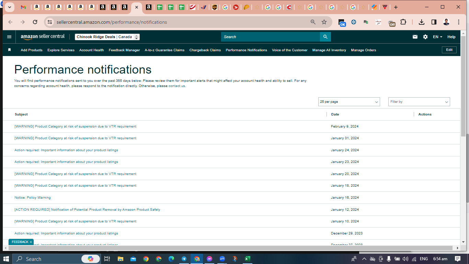Click the search magnifier button
Image resolution: width=469 pixels, height=264 pixels.
click(325, 37)
